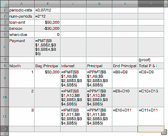Click the =IPMT formula with A11
Image resolution: width=168 pixels, height=136 pixels.
point(73,117)
